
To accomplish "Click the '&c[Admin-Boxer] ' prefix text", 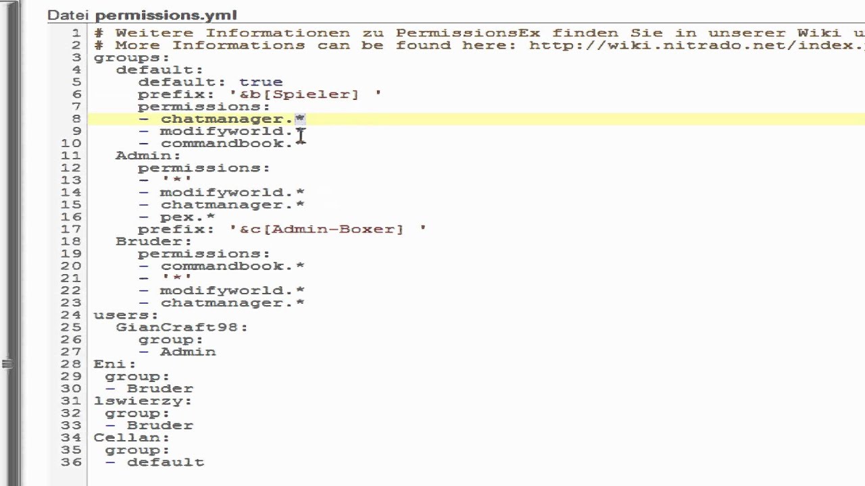I will click(328, 230).
